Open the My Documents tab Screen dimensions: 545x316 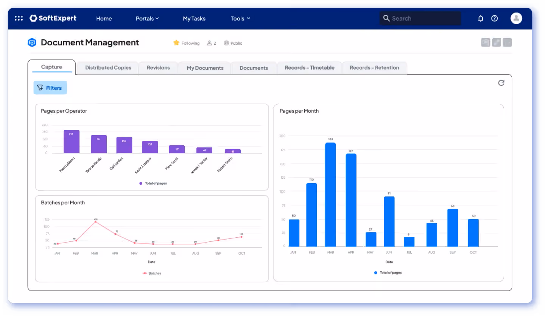tap(205, 68)
